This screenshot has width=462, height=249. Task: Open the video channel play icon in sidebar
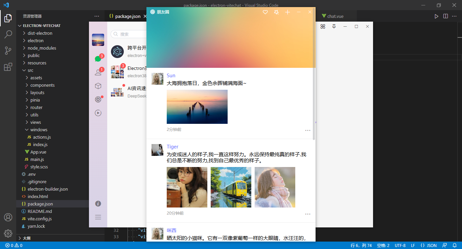pos(98,113)
